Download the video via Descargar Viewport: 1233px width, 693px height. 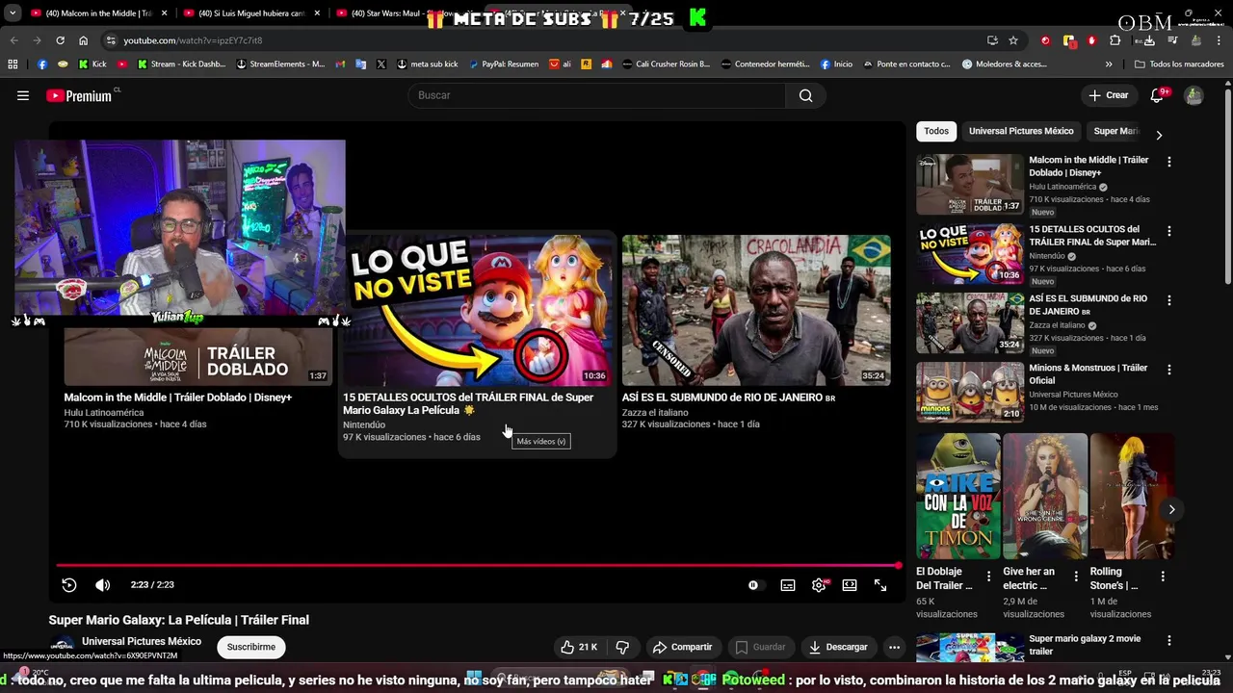click(838, 647)
